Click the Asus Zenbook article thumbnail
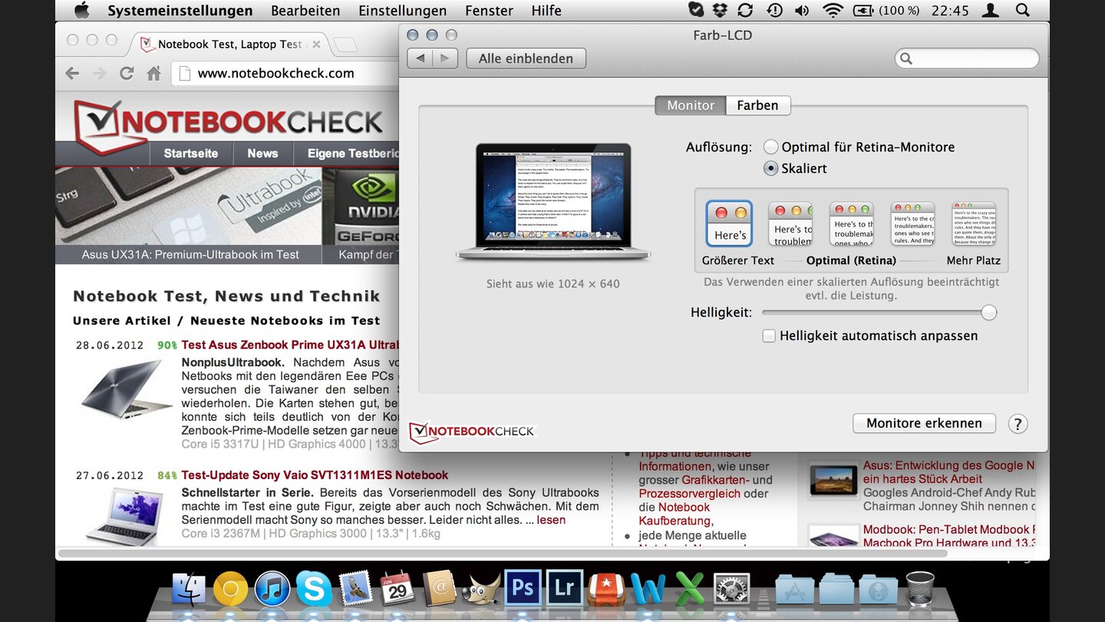Screen dimensions: 1105x622 tap(127, 391)
